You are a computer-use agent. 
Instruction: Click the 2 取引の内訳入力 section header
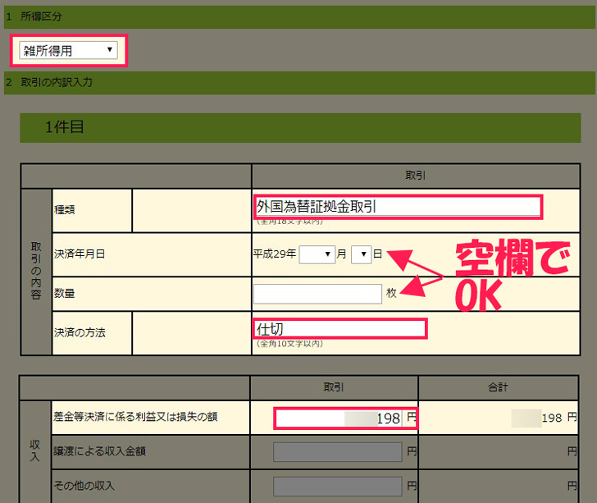pyautogui.click(x=298, y=83)
